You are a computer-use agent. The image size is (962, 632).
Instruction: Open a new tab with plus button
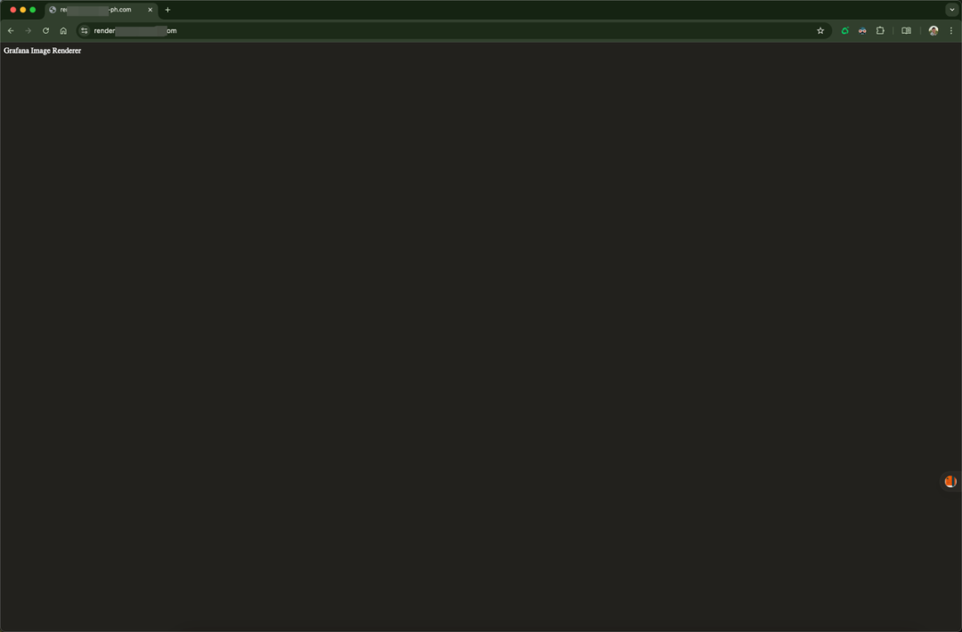(x=167, y=10)
